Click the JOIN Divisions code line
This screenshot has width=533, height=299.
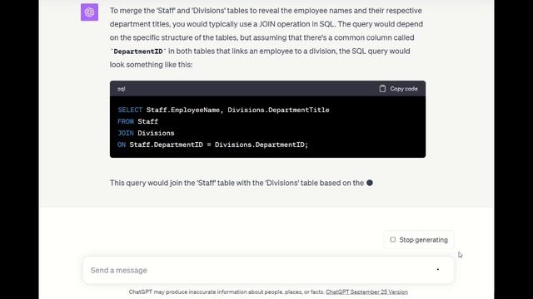146,133
